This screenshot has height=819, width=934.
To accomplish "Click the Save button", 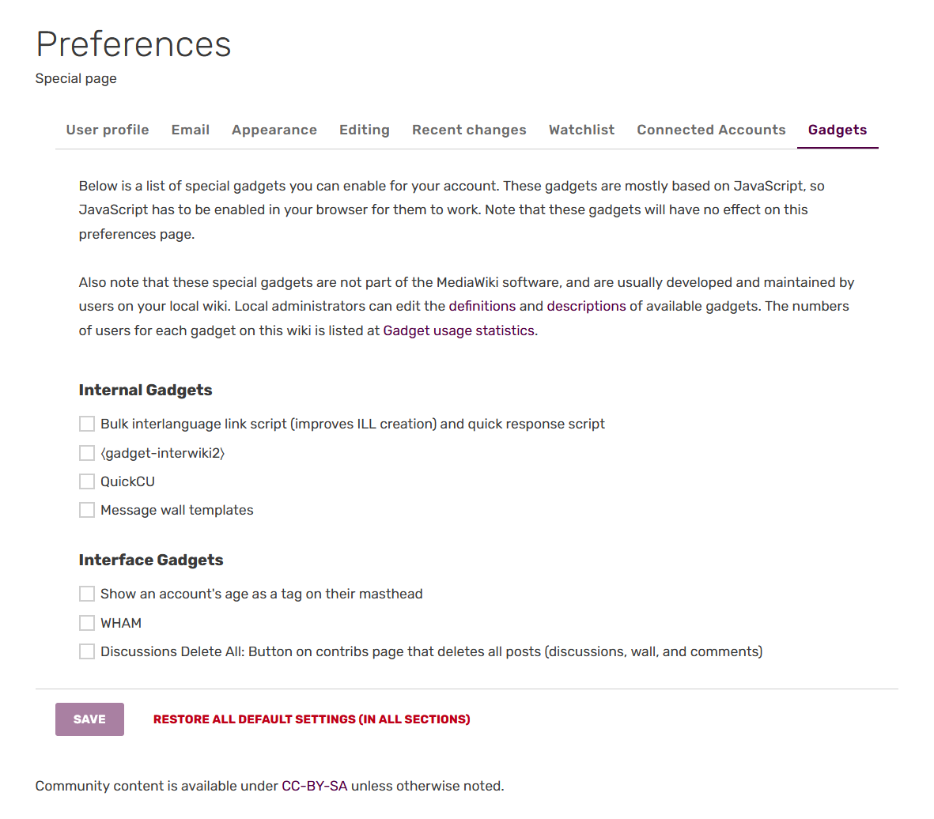I will coord(89,719).
